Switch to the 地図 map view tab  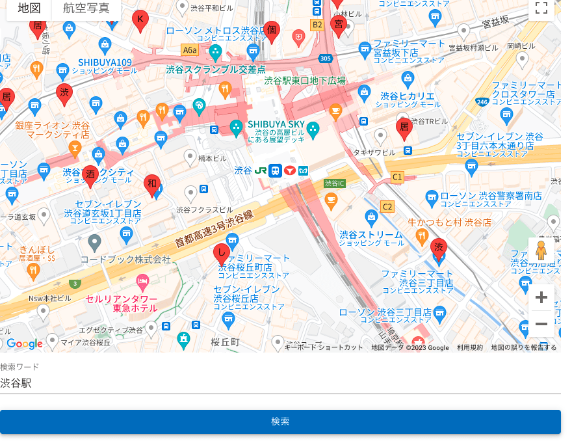(x=29, y=8)
